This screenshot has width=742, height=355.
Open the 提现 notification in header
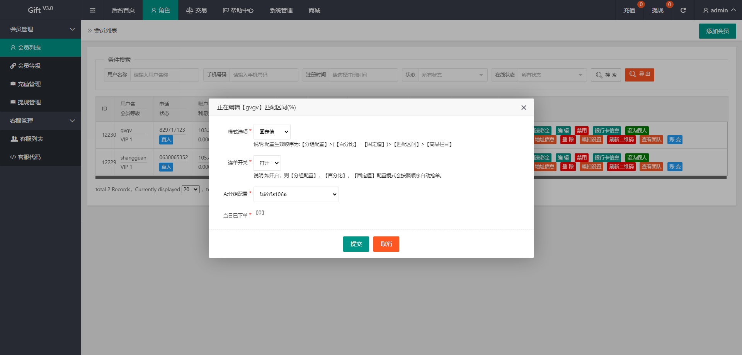pos(657,10)
